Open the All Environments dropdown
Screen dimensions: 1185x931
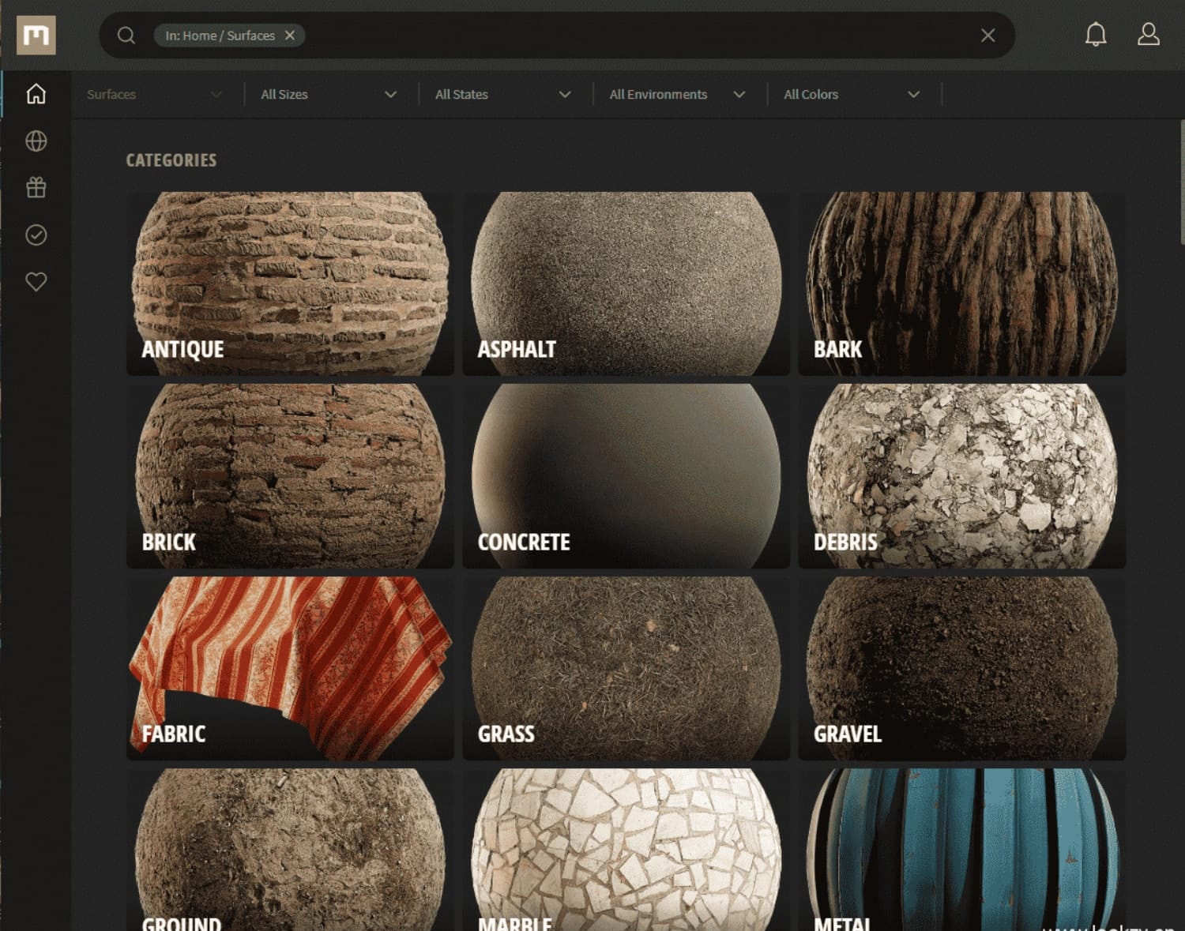677,95
